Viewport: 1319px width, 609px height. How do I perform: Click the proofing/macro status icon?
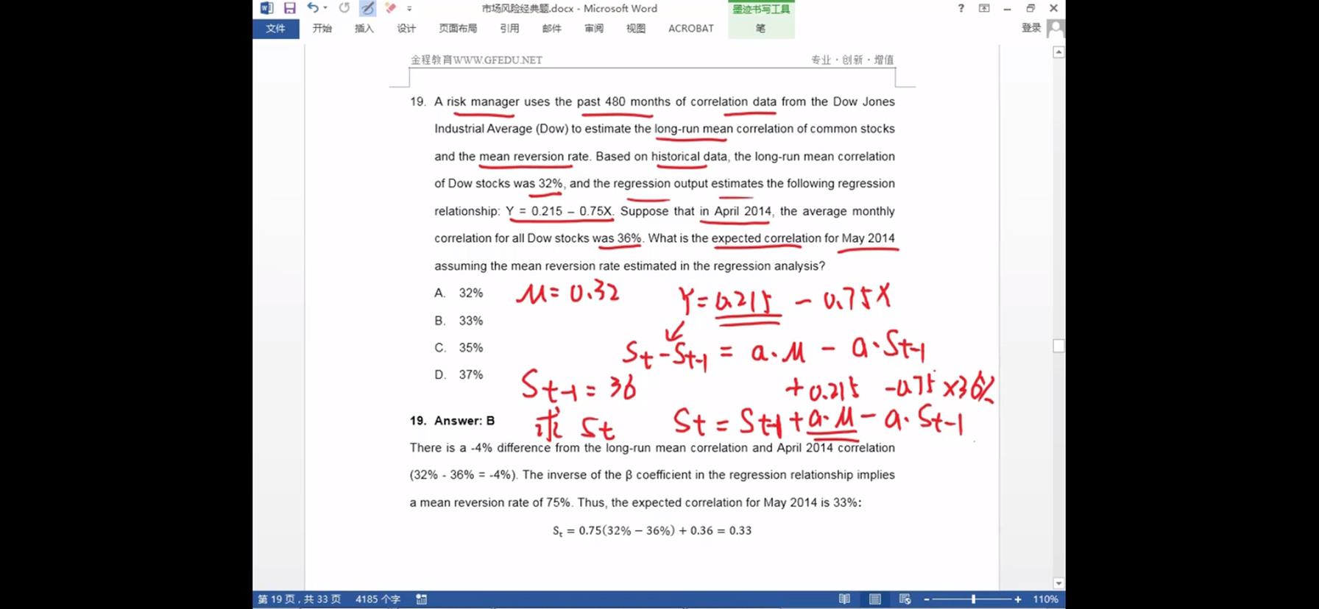[x=422, y=599]
